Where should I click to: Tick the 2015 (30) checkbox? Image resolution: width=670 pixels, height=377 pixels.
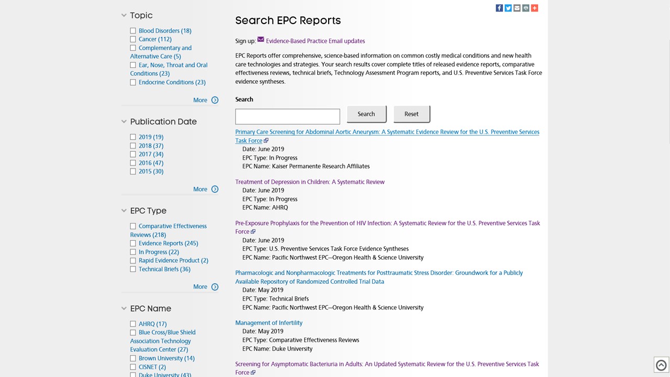point(133,172)
